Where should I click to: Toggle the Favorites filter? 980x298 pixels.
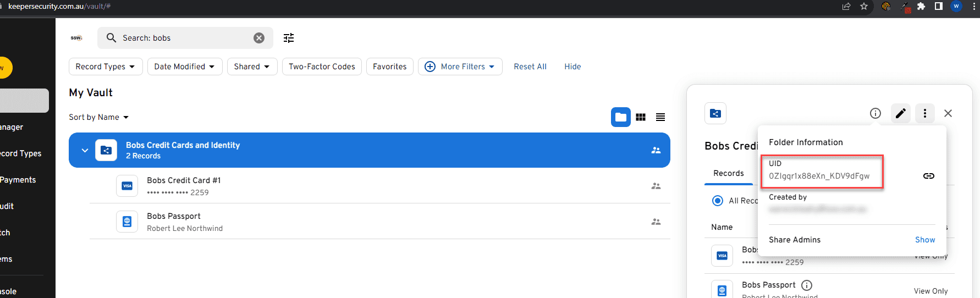pos(389,67)
